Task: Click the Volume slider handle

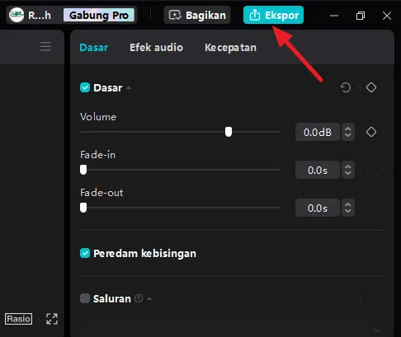Action: coord(229,132)
